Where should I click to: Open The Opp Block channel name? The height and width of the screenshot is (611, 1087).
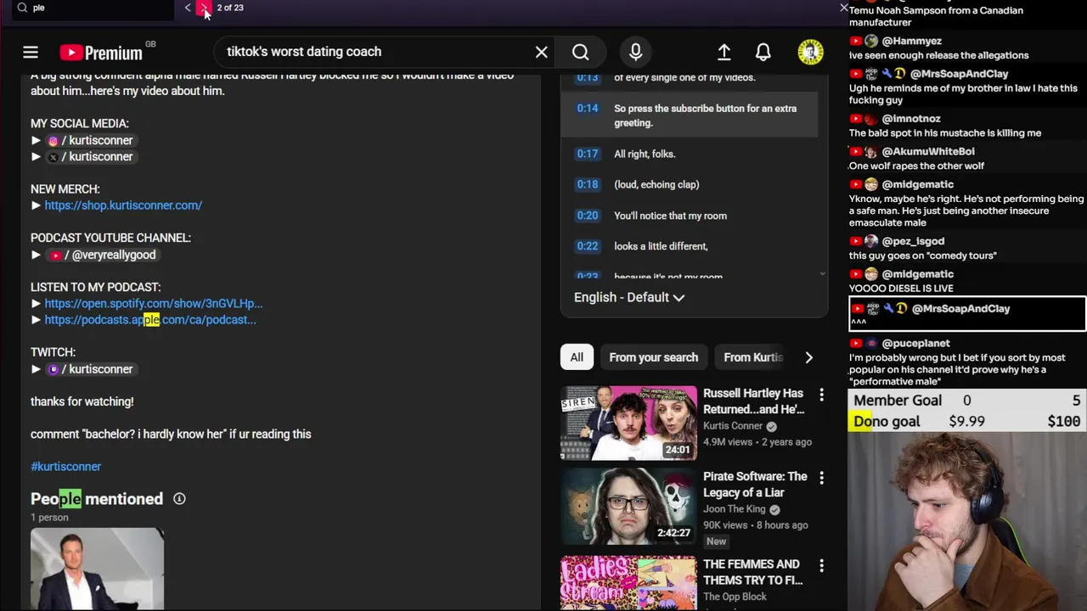point(735,597)
